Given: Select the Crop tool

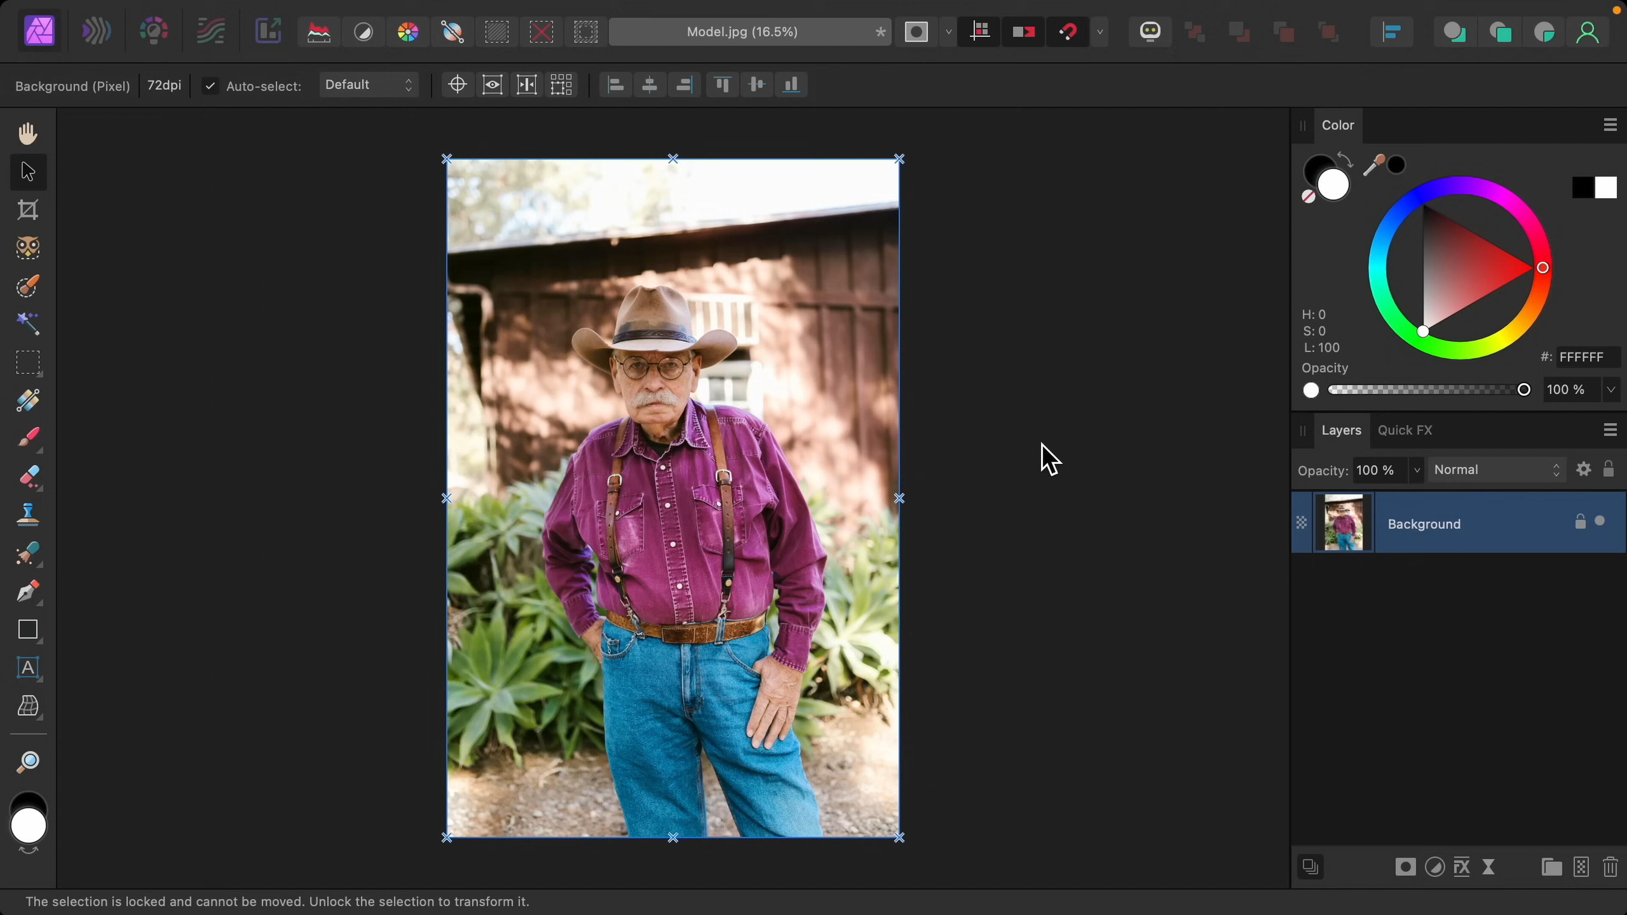Looking at the screenshot, I should pos(28,210).
